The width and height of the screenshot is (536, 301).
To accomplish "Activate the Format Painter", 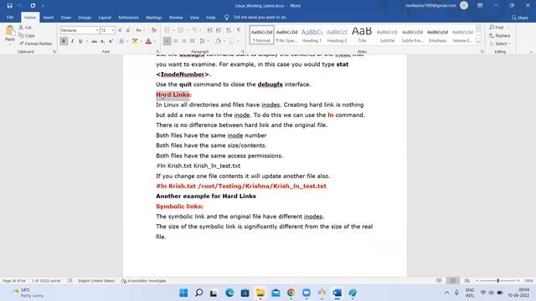I will [x=35, y=43].
